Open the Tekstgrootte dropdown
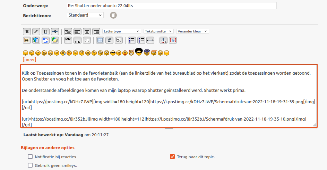The width and height of the screenshot is (327, 170). 158,31
